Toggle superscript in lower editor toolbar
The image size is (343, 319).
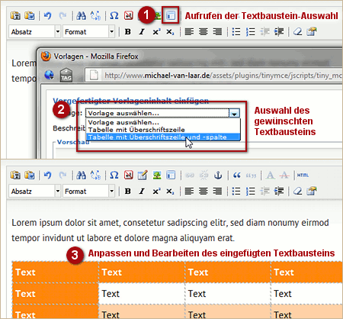pos(156,191)
